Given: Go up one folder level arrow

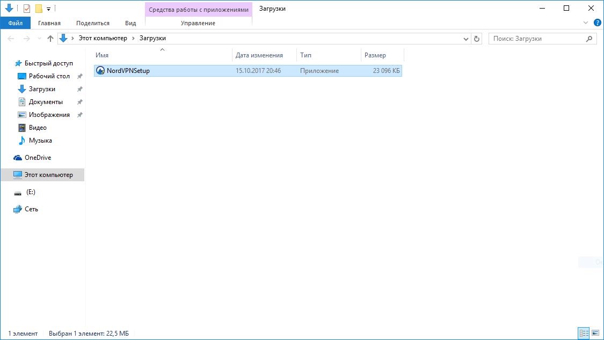Looking at the screenshot, I should pos(50,39).
